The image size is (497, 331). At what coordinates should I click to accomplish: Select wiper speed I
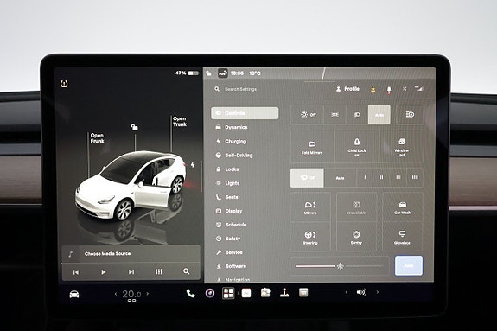pyautogui.click(x=365, y=178)
